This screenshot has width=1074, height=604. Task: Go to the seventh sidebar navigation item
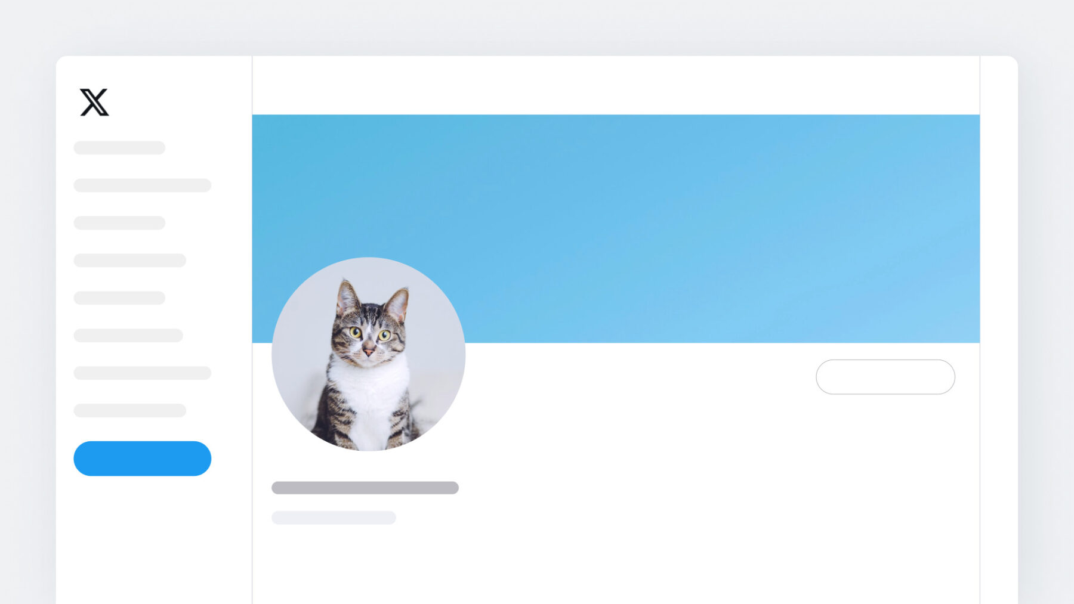click(x=142, y=373)
